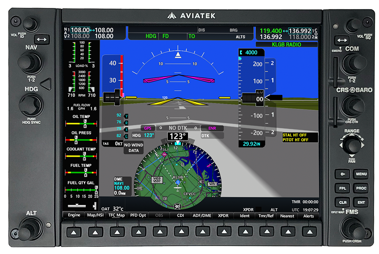The image size is (379, 254).
Task: Click the selected altitude 4000 readout
Action: point(251,52)
